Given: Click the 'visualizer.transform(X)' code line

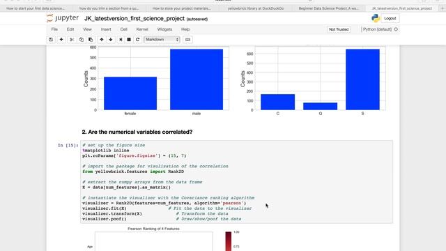Looking at the screenshot, I should point(112,214).
